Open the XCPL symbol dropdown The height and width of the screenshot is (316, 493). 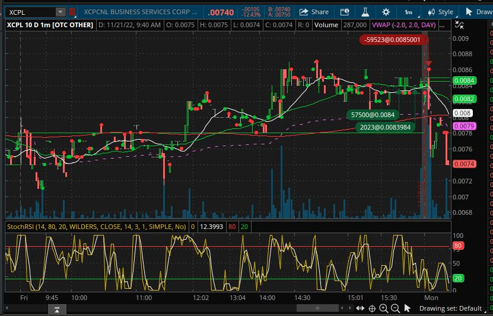(61, 12)
